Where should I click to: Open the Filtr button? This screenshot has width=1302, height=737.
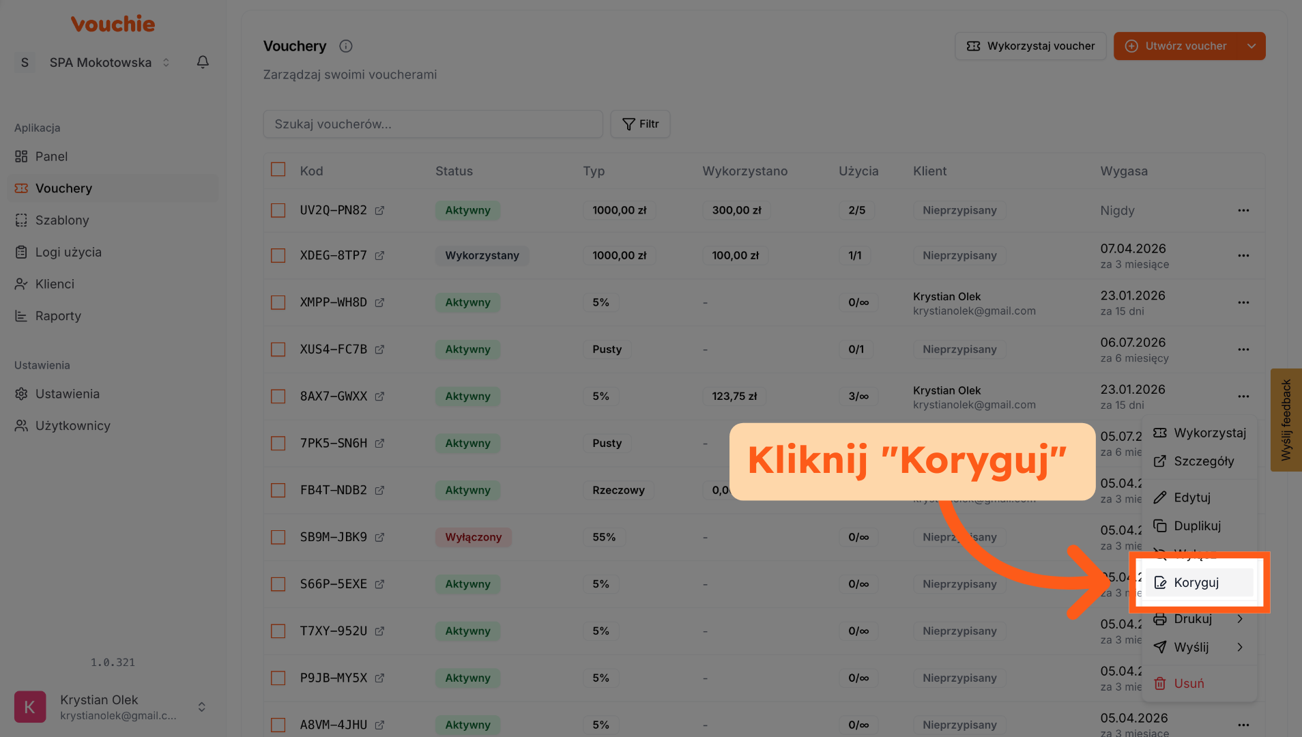640,124
